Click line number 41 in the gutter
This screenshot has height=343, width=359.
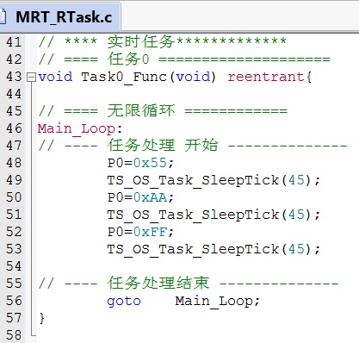14,42
